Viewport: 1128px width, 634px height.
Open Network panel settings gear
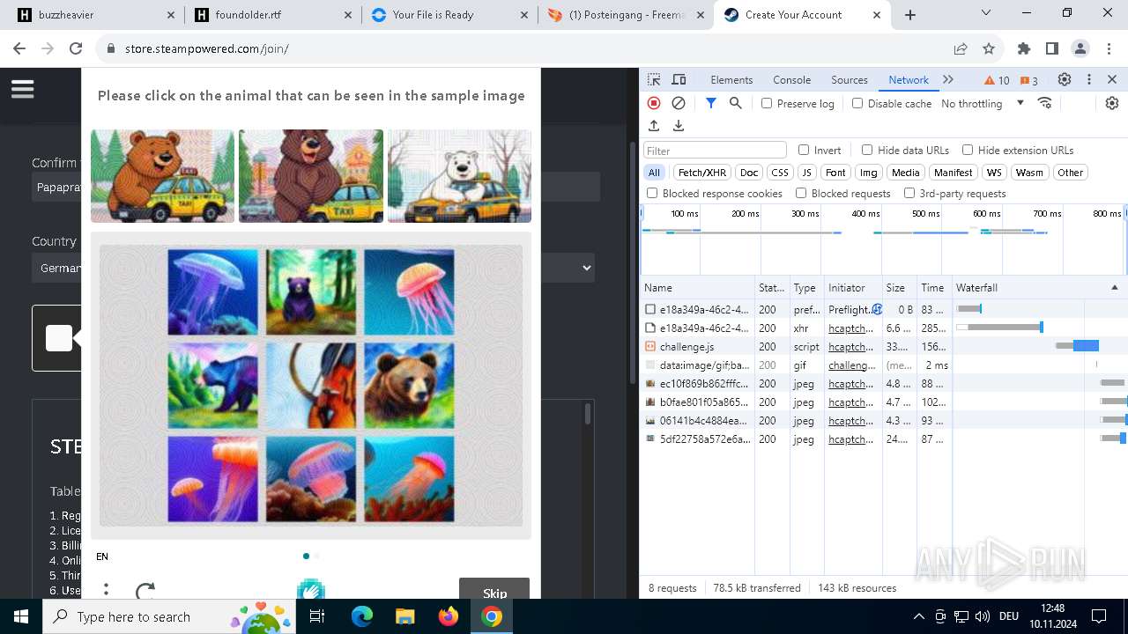pyautogui.click(x=1112, y=103)
